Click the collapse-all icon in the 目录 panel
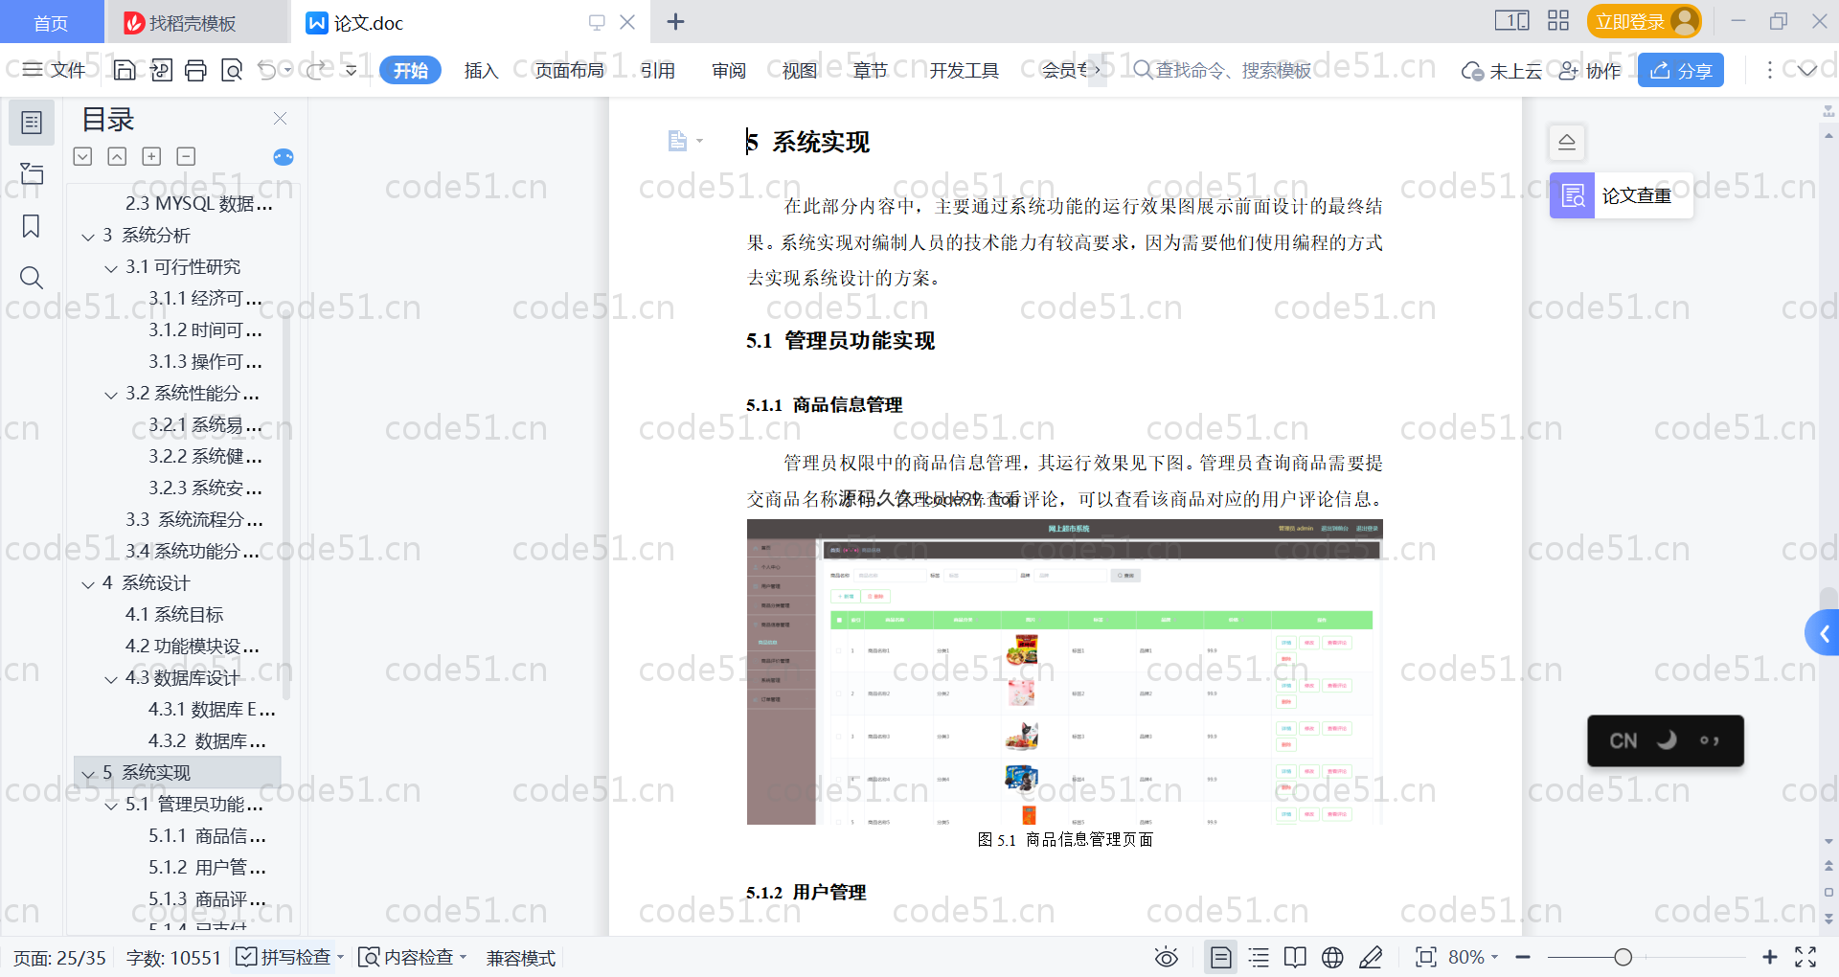The width and height of the screenshot is (1839, 977). [x=117, y=156]
